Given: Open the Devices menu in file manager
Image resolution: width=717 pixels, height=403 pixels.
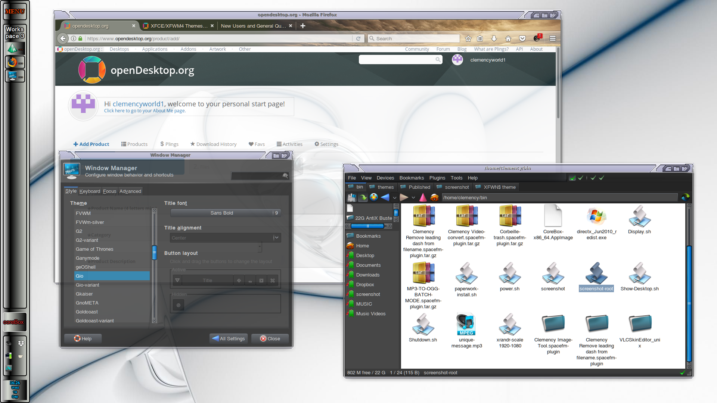Looking at the screenshot, I should [x=385, y=178].
